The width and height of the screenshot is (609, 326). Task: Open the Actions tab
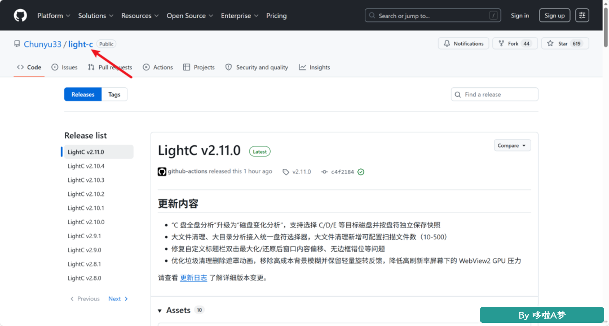158,67
